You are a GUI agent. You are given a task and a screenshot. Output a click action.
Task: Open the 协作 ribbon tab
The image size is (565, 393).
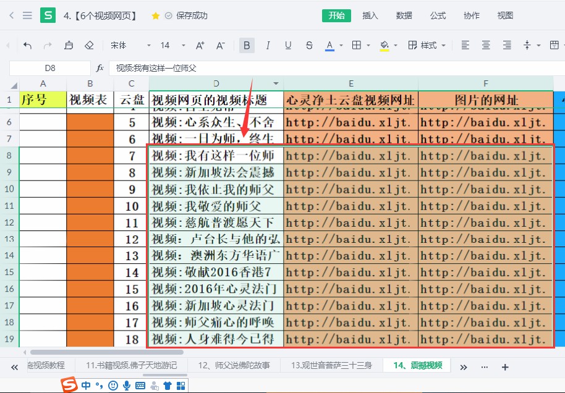pos(471,15)
